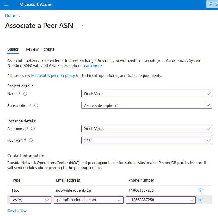218x216 pixels.
Task: Click the Microsoft Azure logo text
Action: pos(35,4)
